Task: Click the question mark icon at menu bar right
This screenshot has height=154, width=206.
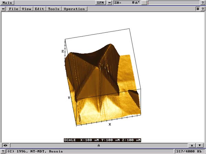Action: [x=203, y=9]
